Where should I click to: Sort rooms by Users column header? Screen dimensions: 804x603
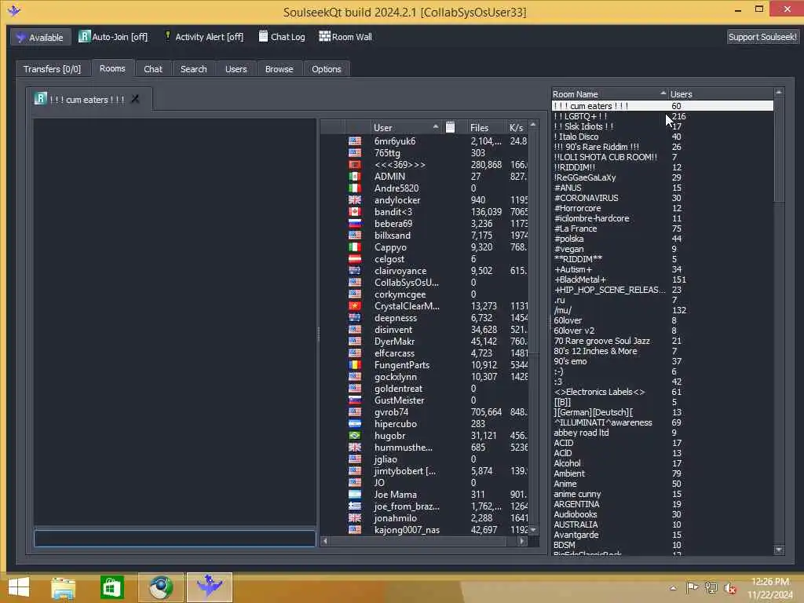click(721, 94)
